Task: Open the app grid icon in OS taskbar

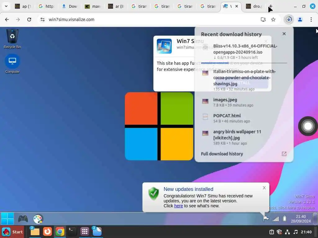Action: (x=85, y=231)
